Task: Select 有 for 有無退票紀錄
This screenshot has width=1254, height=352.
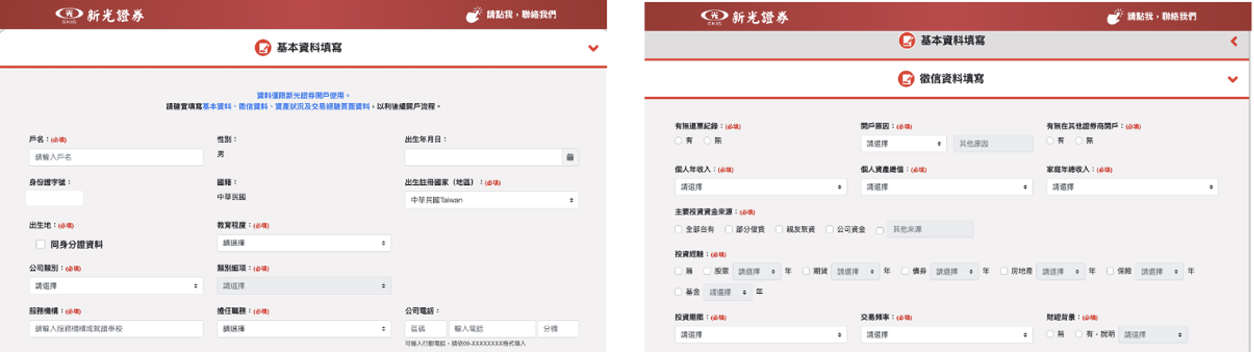Action: (678, 141)
